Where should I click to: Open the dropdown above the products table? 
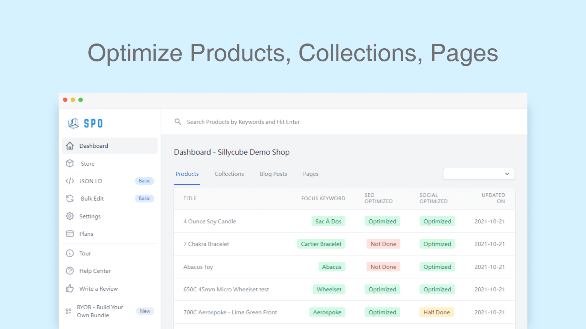[x=479, y=174]
